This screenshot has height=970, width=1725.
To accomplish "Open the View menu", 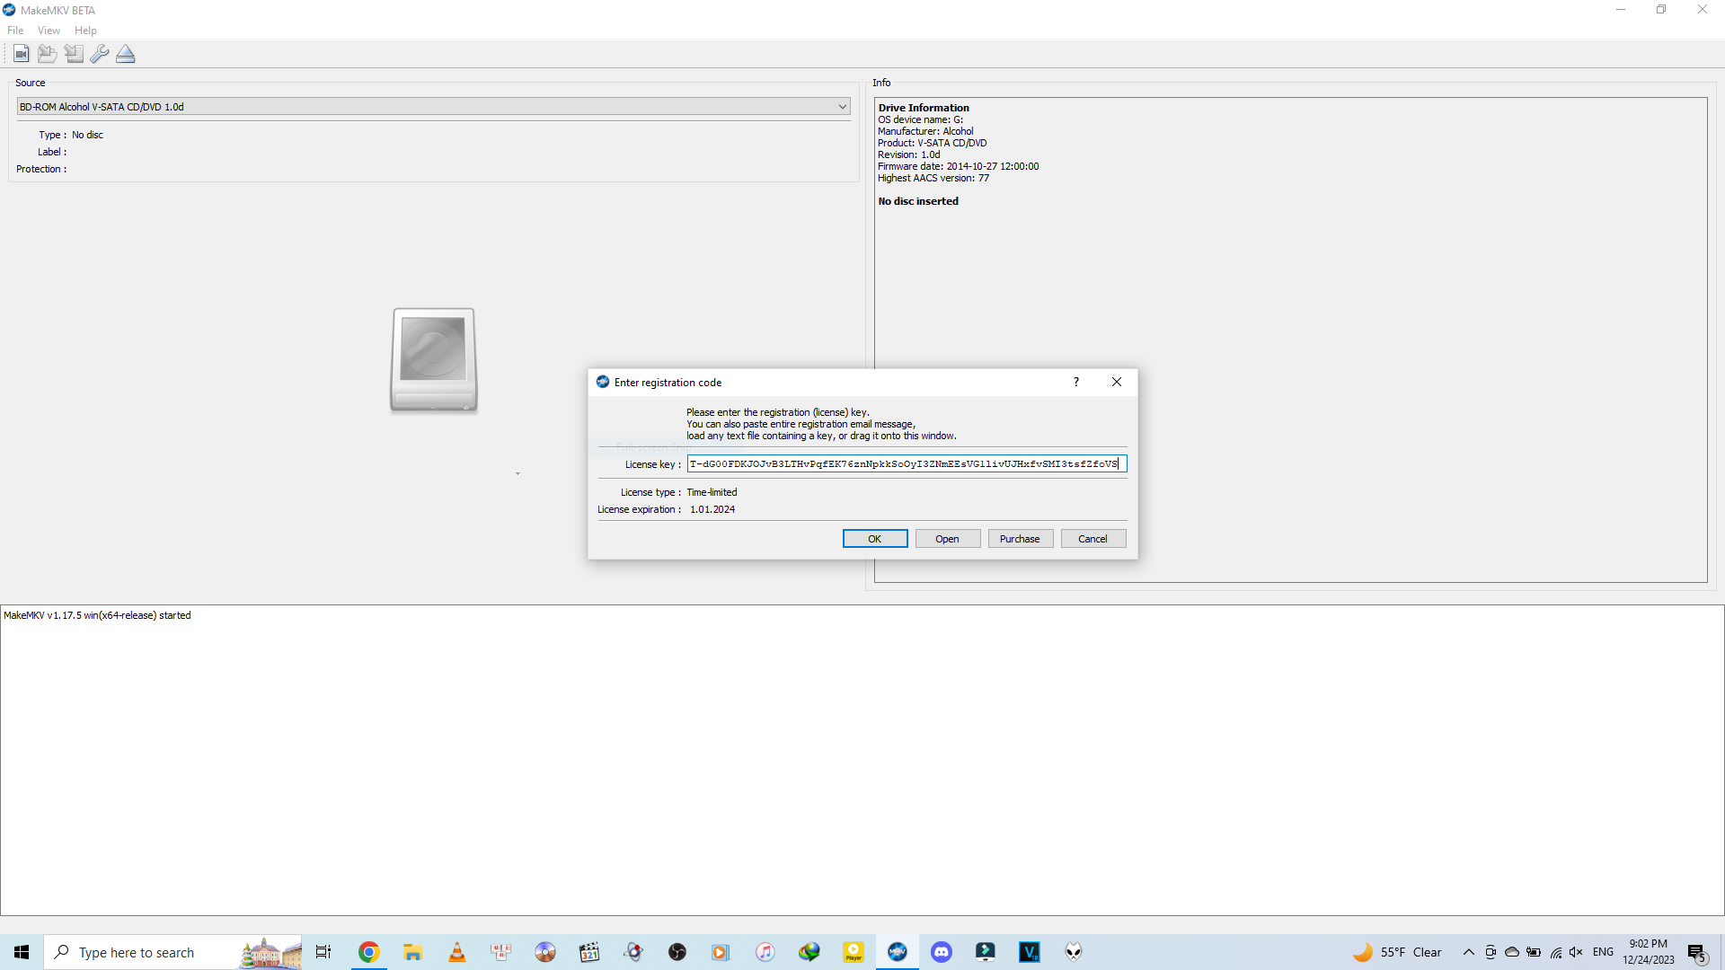I will tap(49, 31).
